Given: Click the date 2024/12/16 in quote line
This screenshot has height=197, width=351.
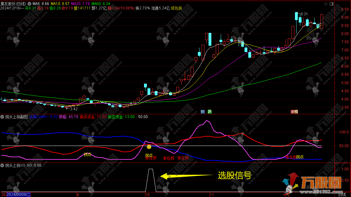Looking at the screenshot, I should (x=11, y=8).
